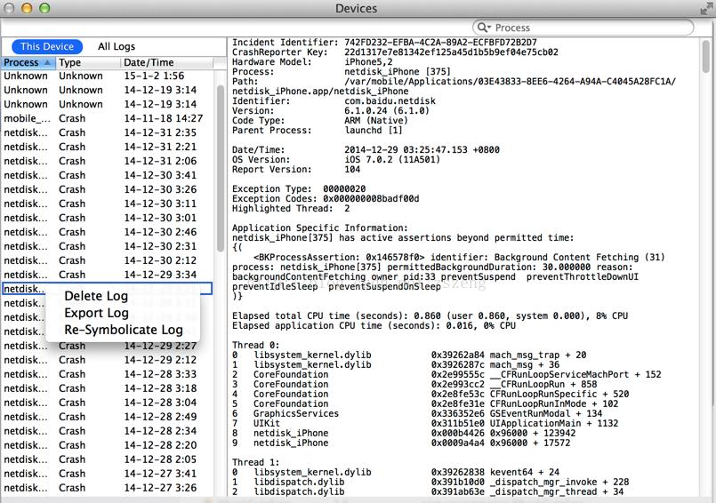
Task: Select the netdisk crash log 14-12-27 3:41
Action: 108,474
